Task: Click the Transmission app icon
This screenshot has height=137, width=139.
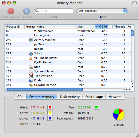Action: tap(31, 76)
